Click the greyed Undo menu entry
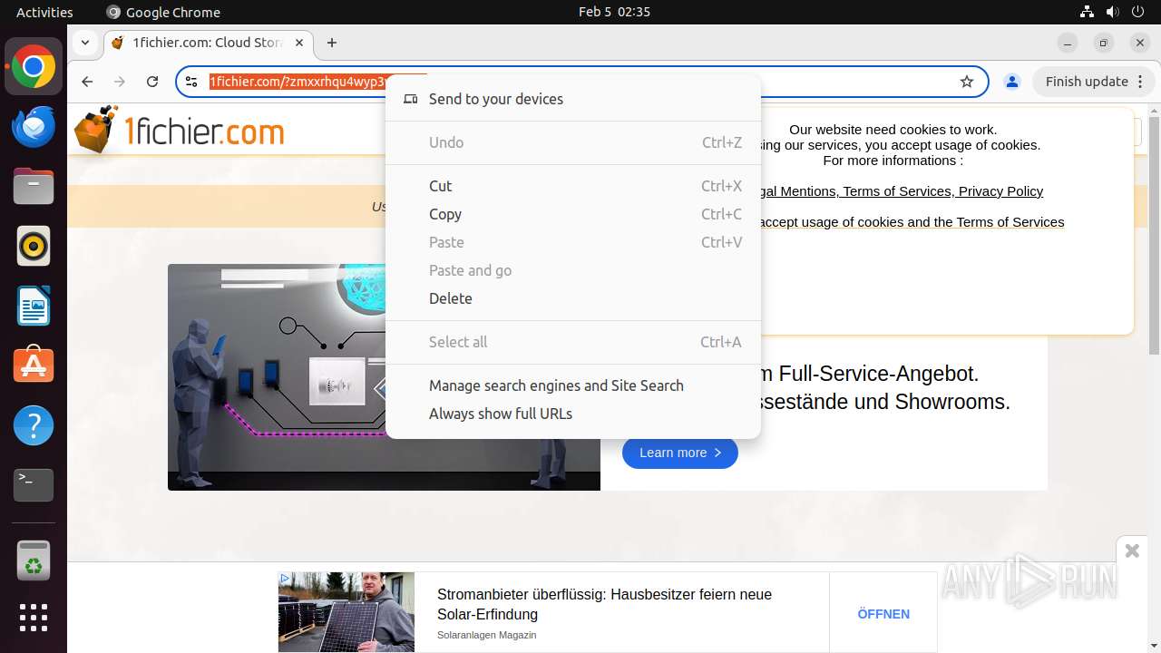The height and width of the screenshot is (653, 1161). click(573, 142)
